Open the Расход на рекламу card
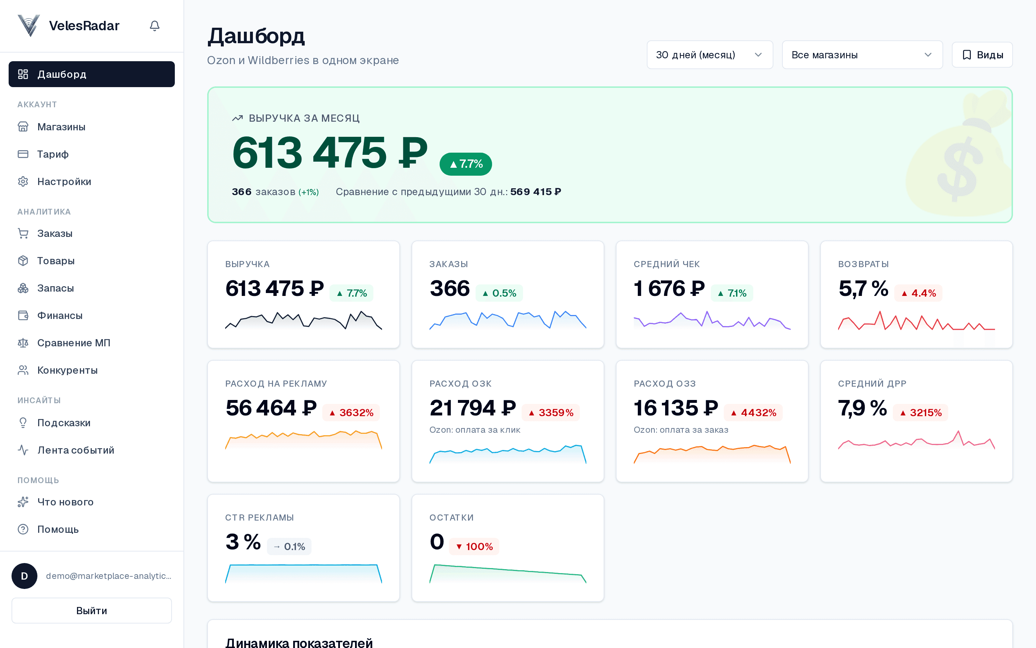Image resolution: width=1036 pixels, height=648 pixels. [x=304, y=421]
